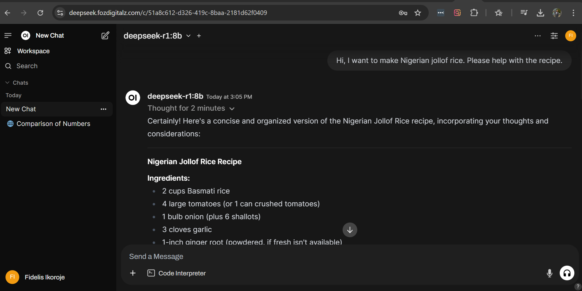Viewport: 582px width, 291px height.
Task: Open chat options three-dot menu
Action: point(538,36)
